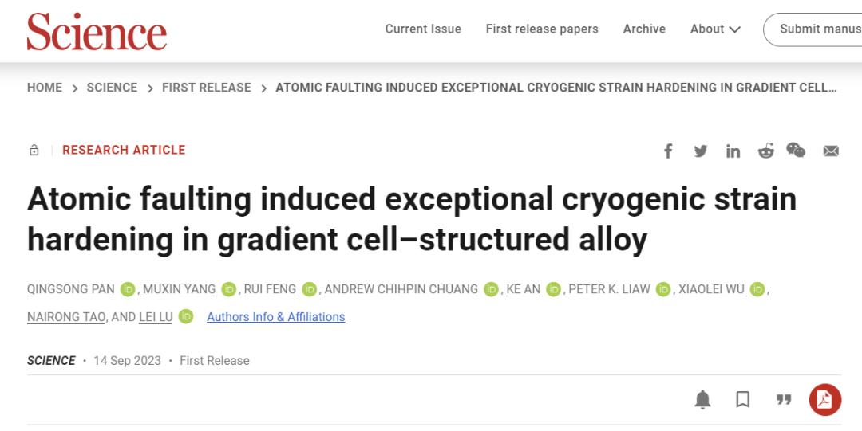Open the Archive menu item
Screen dimensions: 862x431
[644, 29]
